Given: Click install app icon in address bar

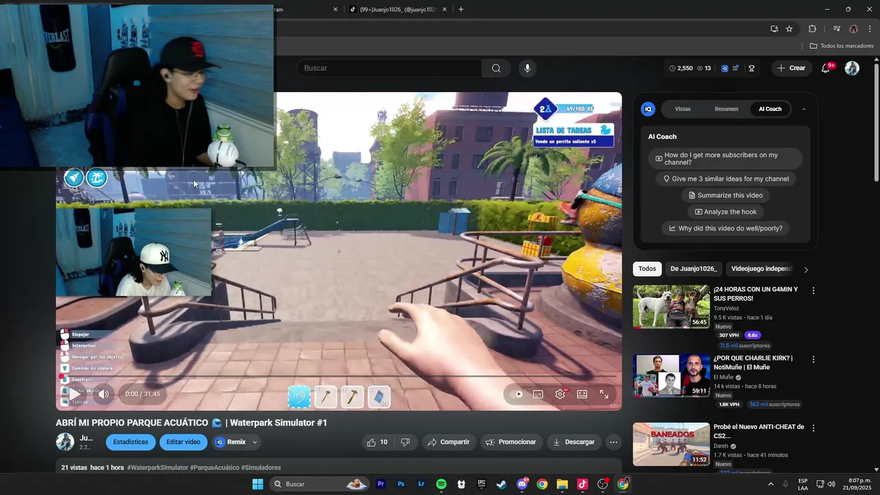Looking at the screenshot, I should (x=774, y=29).
